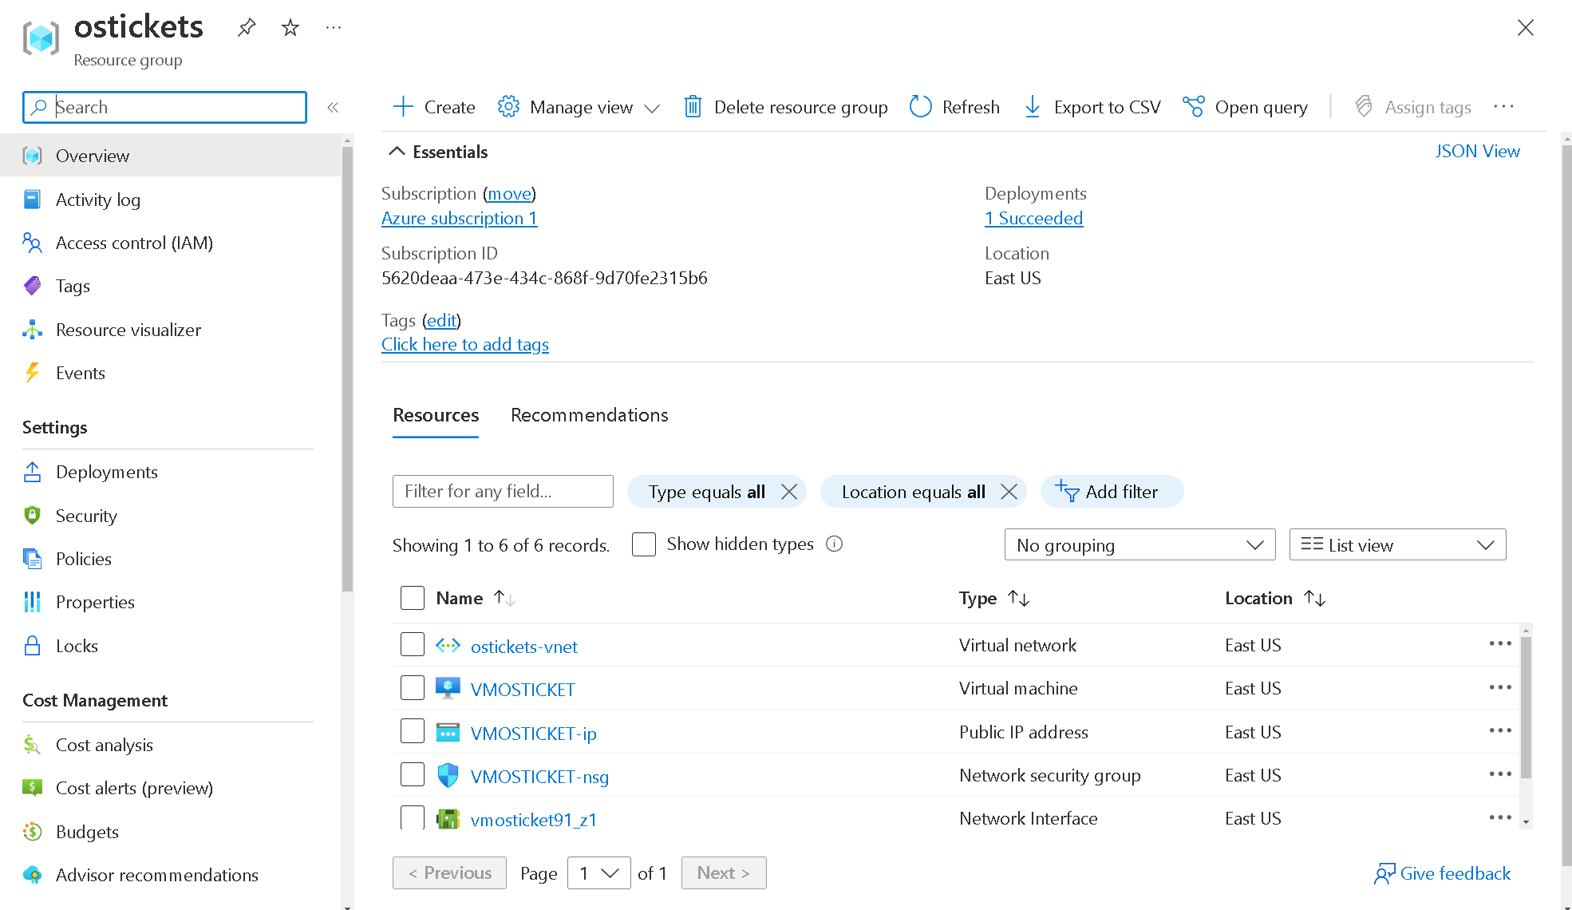Open Activity log in sidebar

tap(97, 200)
